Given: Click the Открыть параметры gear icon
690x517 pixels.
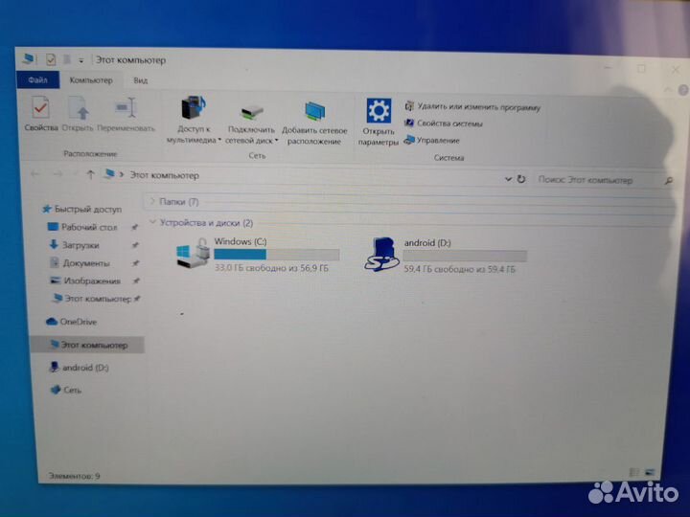Looking at the screenshot, I should (379, 111).
